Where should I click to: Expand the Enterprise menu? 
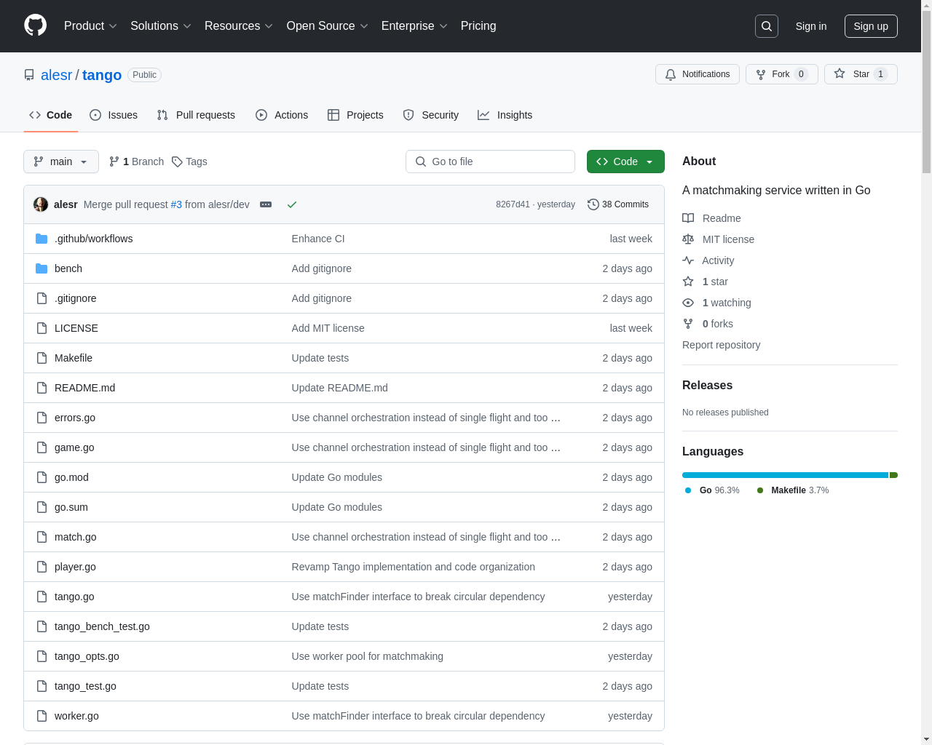click(x=414, y=26)
